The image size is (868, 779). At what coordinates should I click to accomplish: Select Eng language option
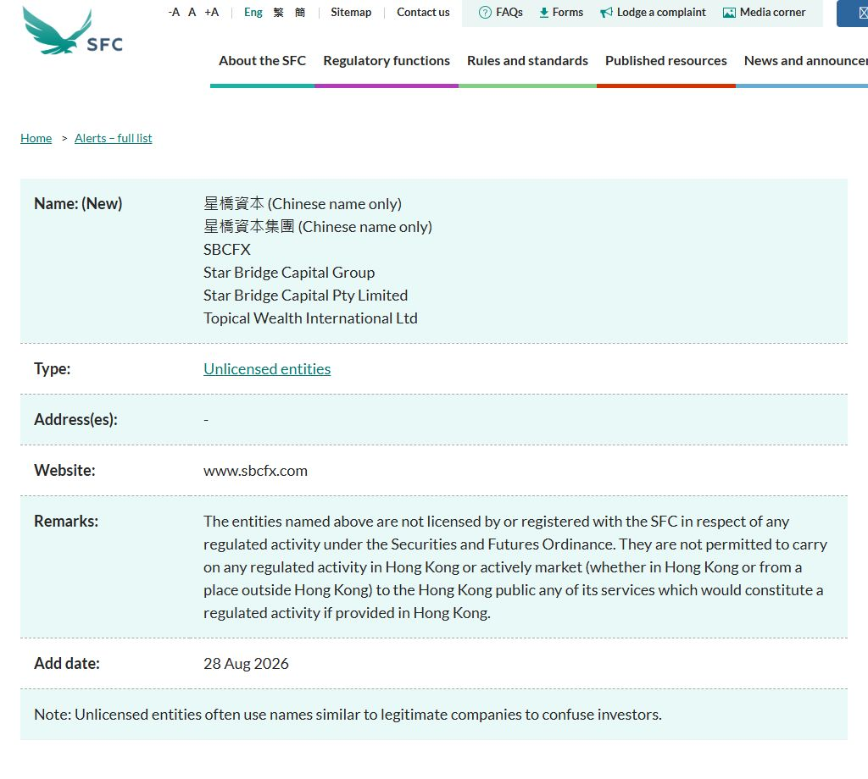tap(253, 12)
